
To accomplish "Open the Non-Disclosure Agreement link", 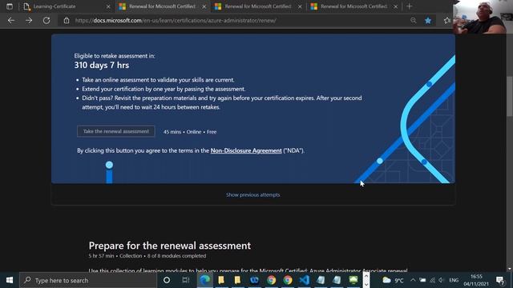I will tap(246, 150).
